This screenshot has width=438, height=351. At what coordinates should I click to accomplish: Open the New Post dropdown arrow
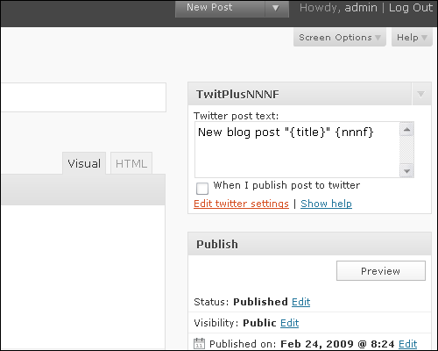coord(276,8)
